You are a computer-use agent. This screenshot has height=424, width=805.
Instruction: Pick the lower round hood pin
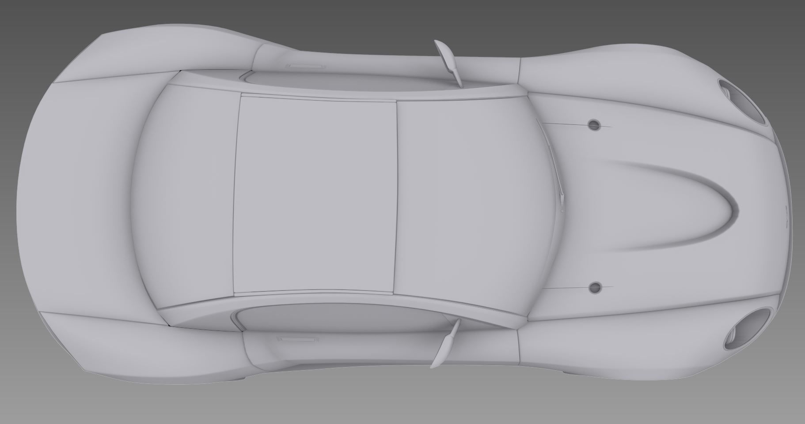(x=595, y=288)
